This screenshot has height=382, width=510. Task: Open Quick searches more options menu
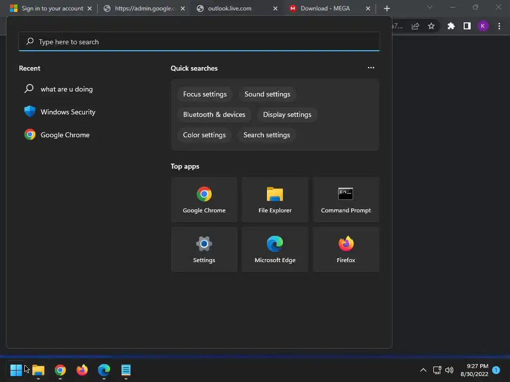pos(371,68)
